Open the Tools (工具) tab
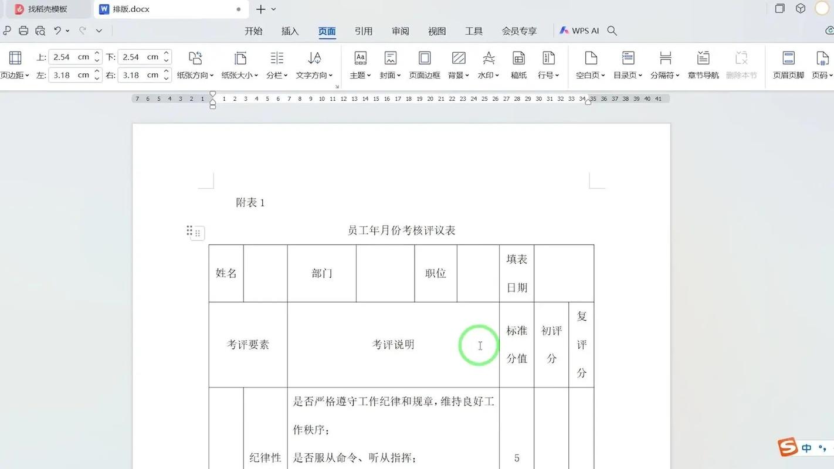Viewport: 834px width, 469px height. tap(474, 31)
